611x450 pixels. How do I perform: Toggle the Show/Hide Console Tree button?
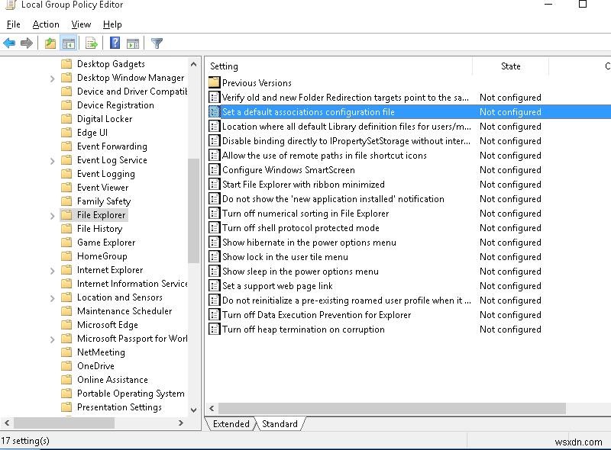(68, 43)
